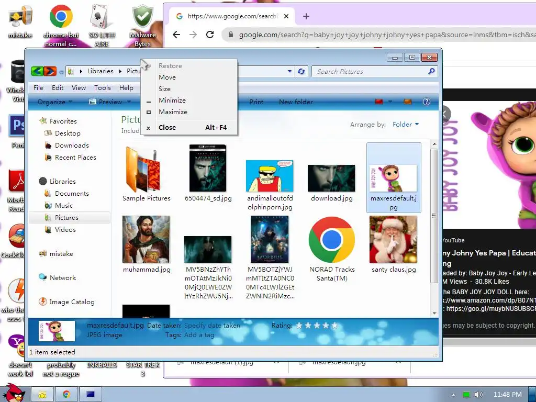
Task: Open the Help menu
Action: [x=126, y=88]
